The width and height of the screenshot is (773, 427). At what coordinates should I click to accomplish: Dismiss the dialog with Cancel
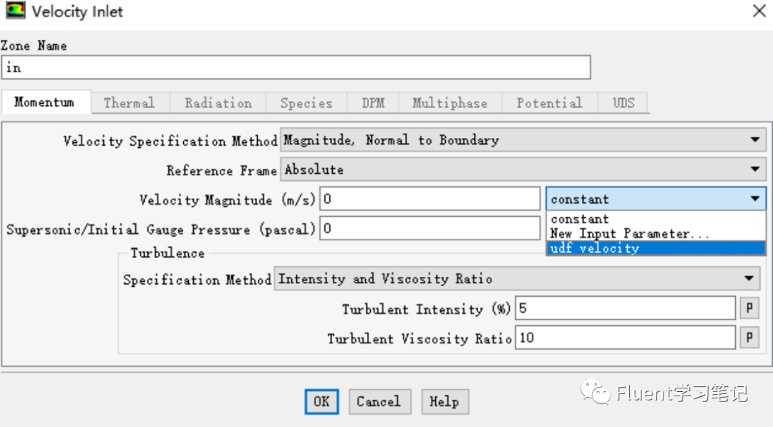(379, 401)
